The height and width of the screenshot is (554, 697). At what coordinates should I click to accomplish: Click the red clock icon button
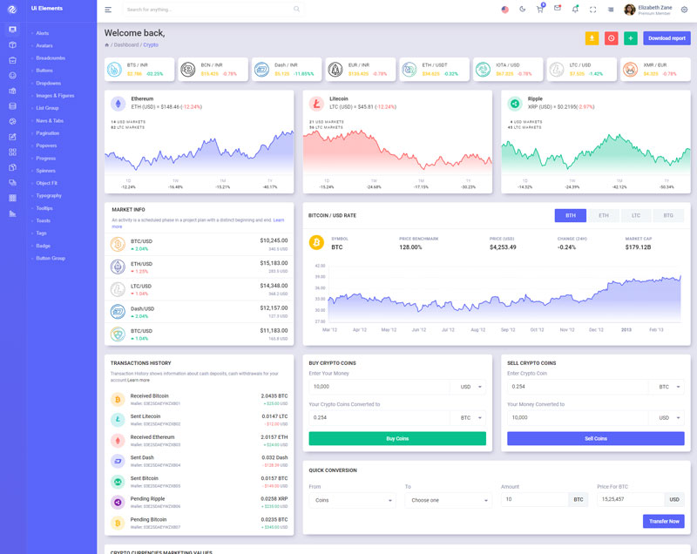(612, 38)
